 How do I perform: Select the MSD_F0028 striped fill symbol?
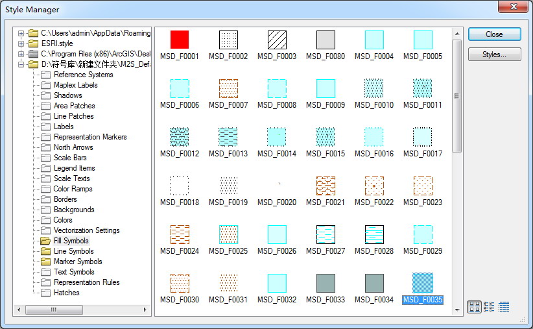(374, 234)
